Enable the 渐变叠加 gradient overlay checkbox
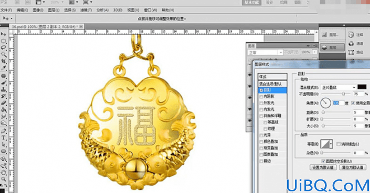 click(x=261, y=148)
